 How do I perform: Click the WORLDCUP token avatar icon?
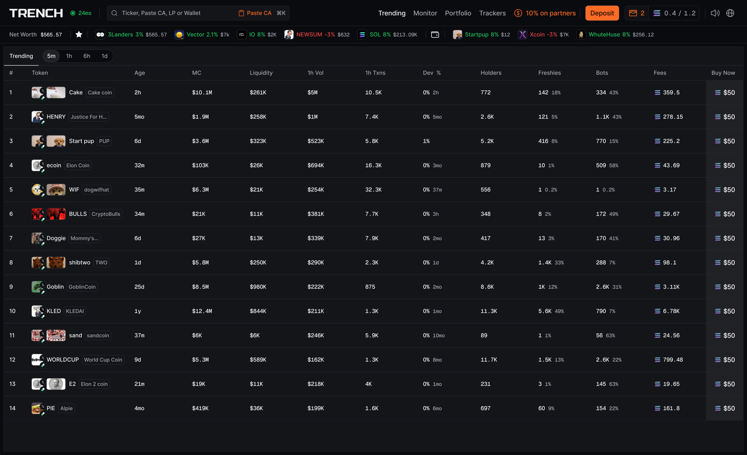37,360
